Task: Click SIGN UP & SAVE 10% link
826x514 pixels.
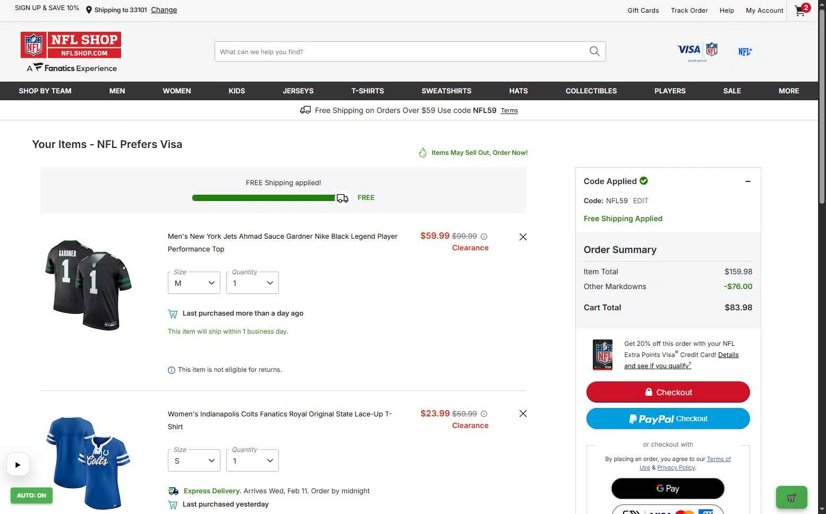Action: tap(47, 8)
